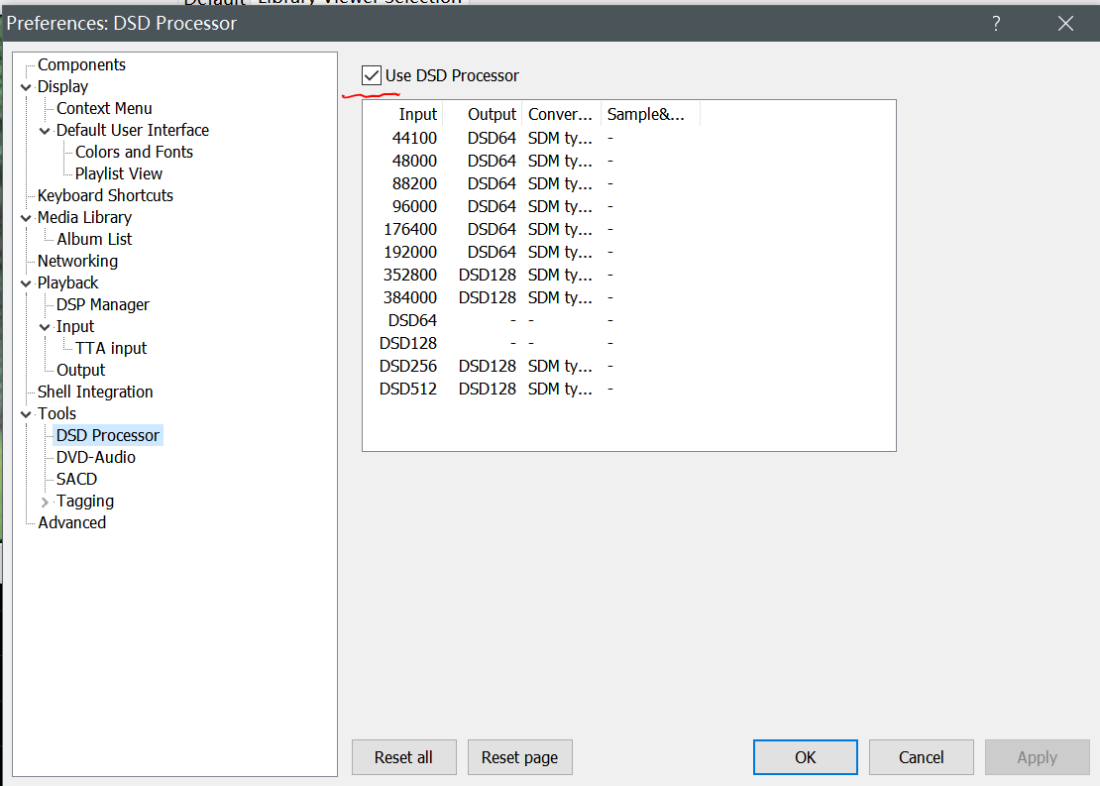Collapse the Default User Interface node
The width and height of the screenshot is (1100, 786).
coord(45,131)
